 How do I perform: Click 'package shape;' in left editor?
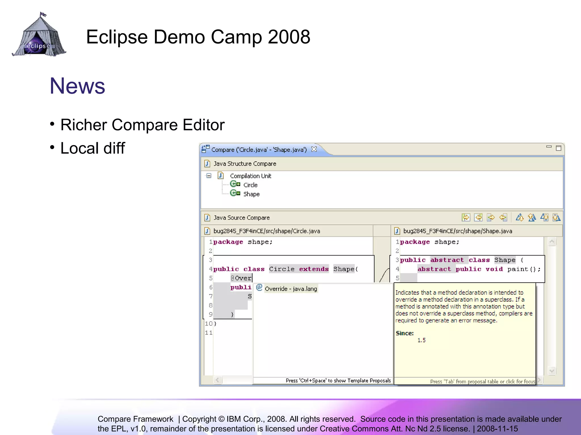(243, 242)
